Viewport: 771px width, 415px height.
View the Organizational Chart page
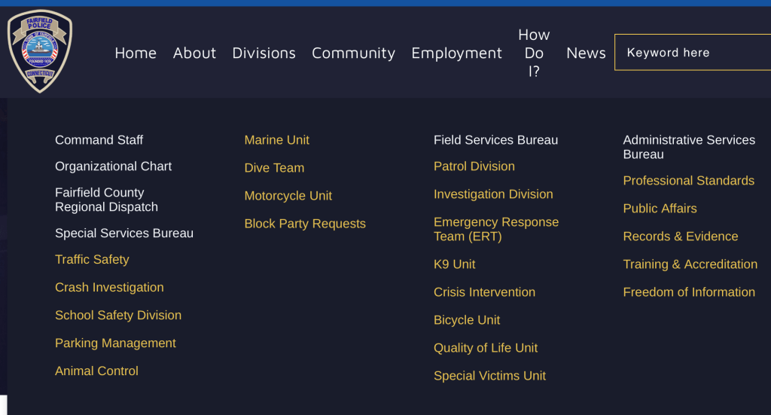coord(113,166)
